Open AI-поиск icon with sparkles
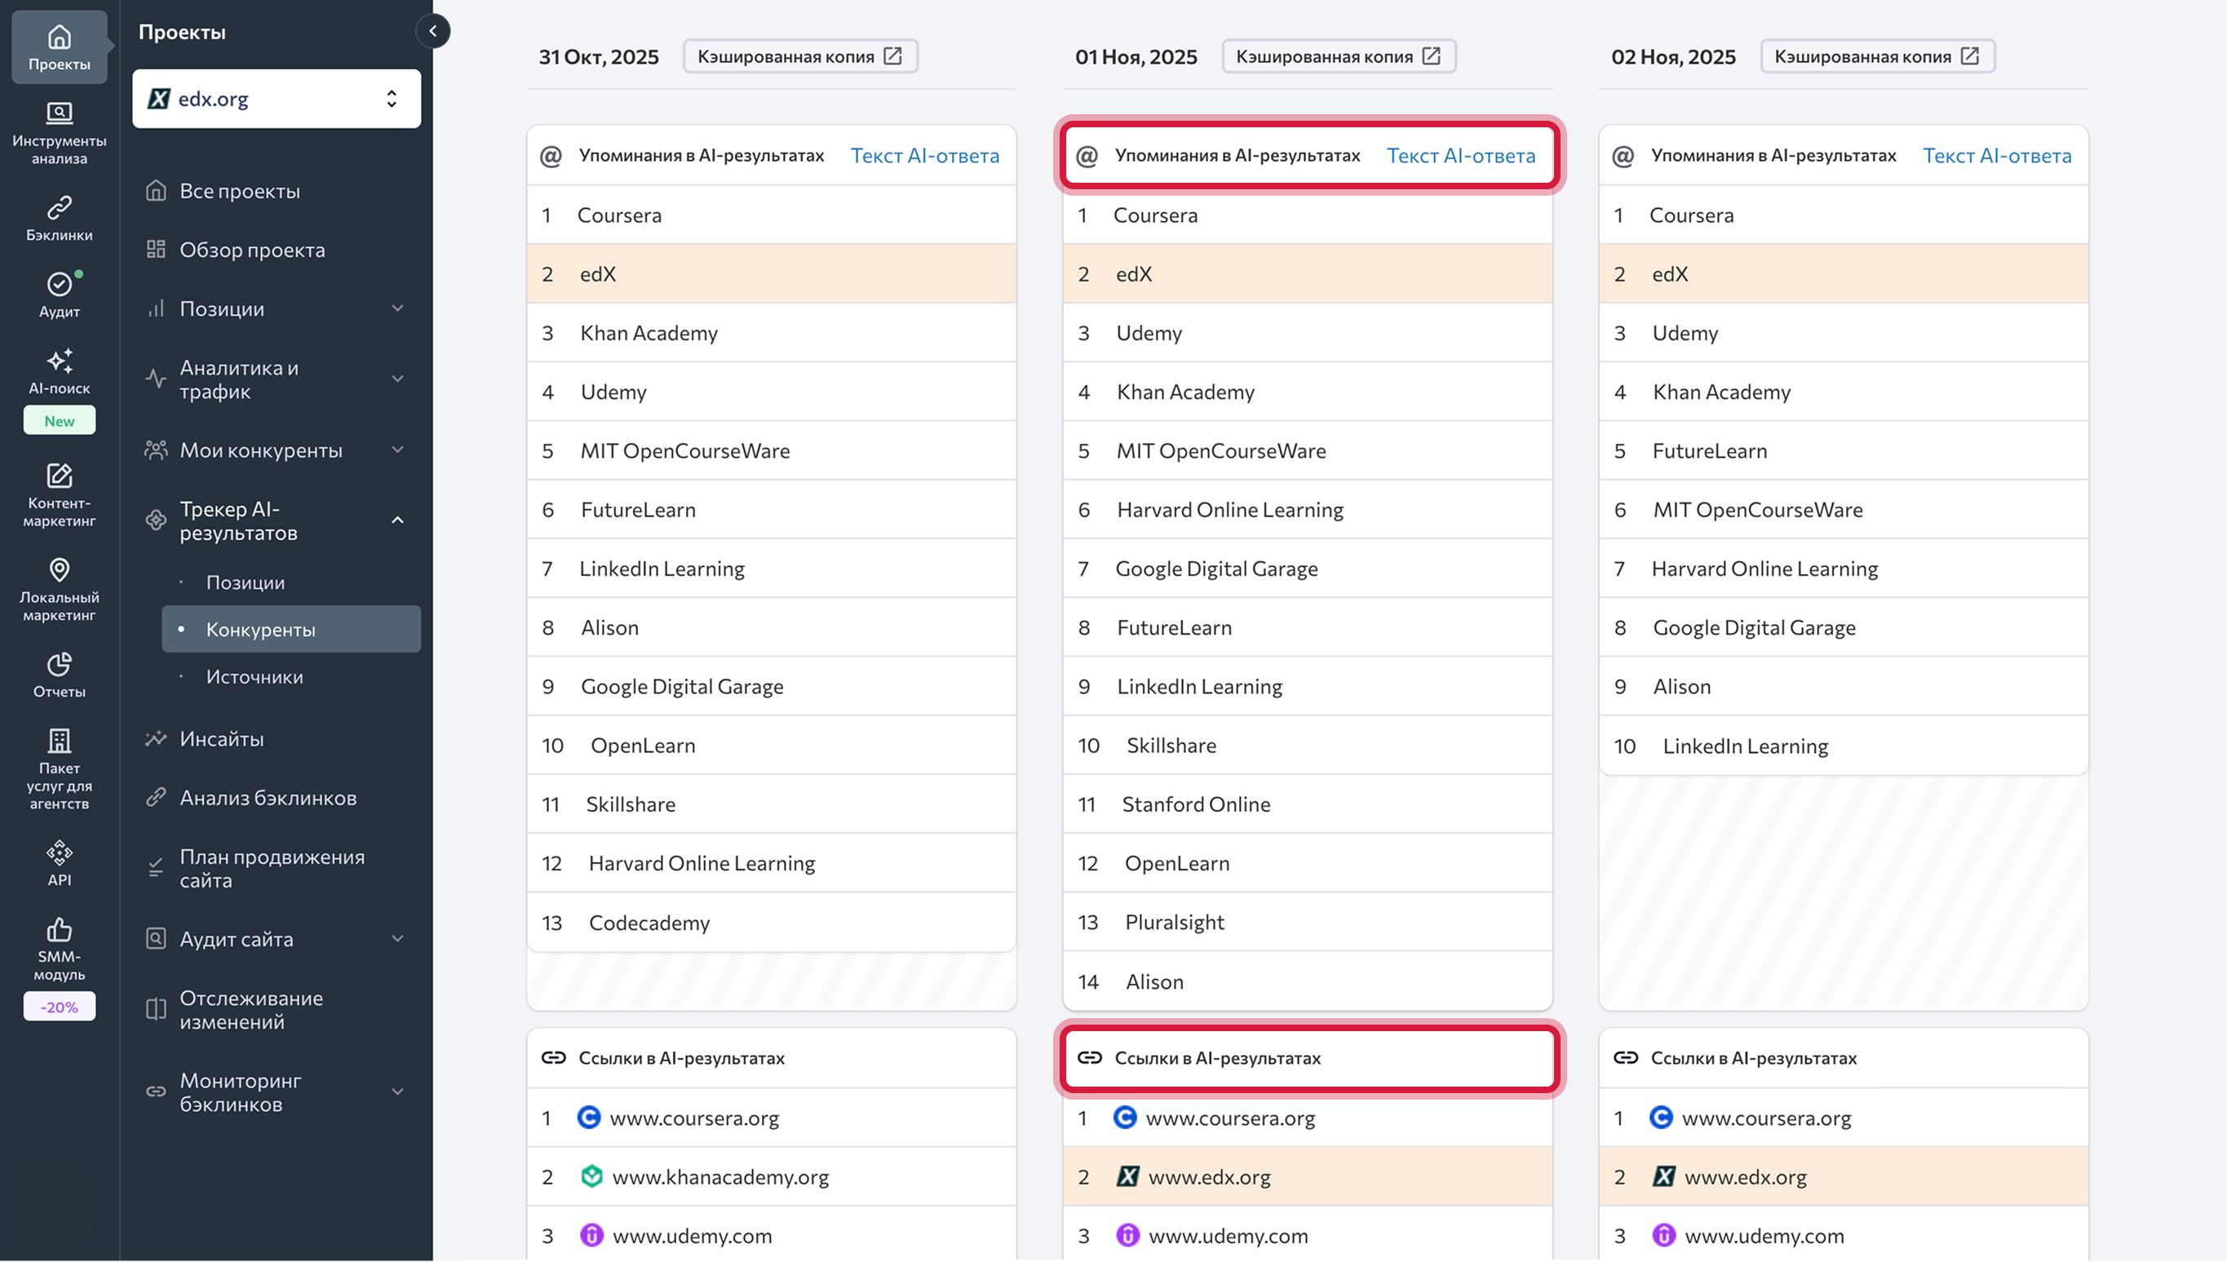This screenshot has height=1262, width=2227. [59, 361]
